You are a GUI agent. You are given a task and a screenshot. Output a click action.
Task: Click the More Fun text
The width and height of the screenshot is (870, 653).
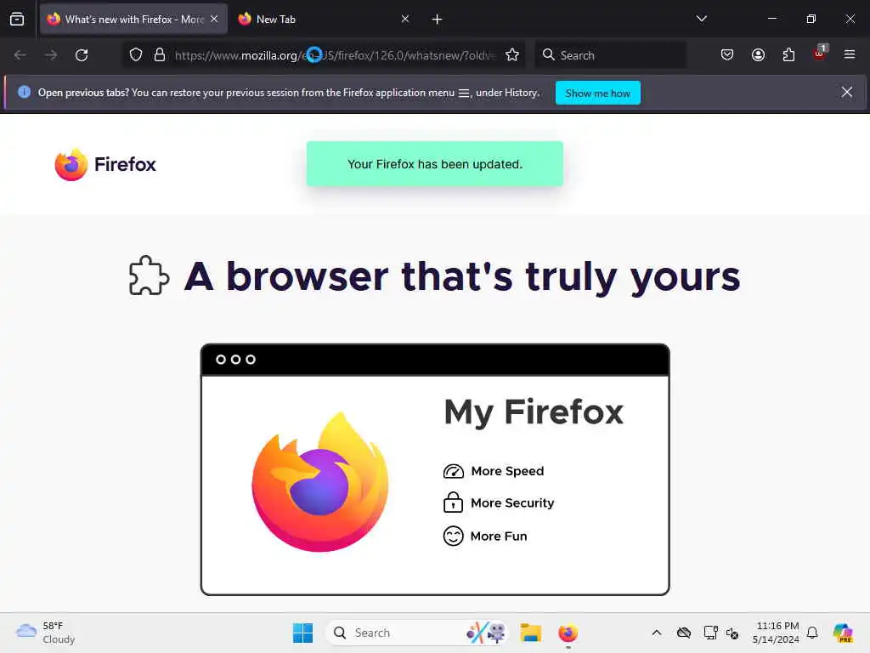pos(498,536)
